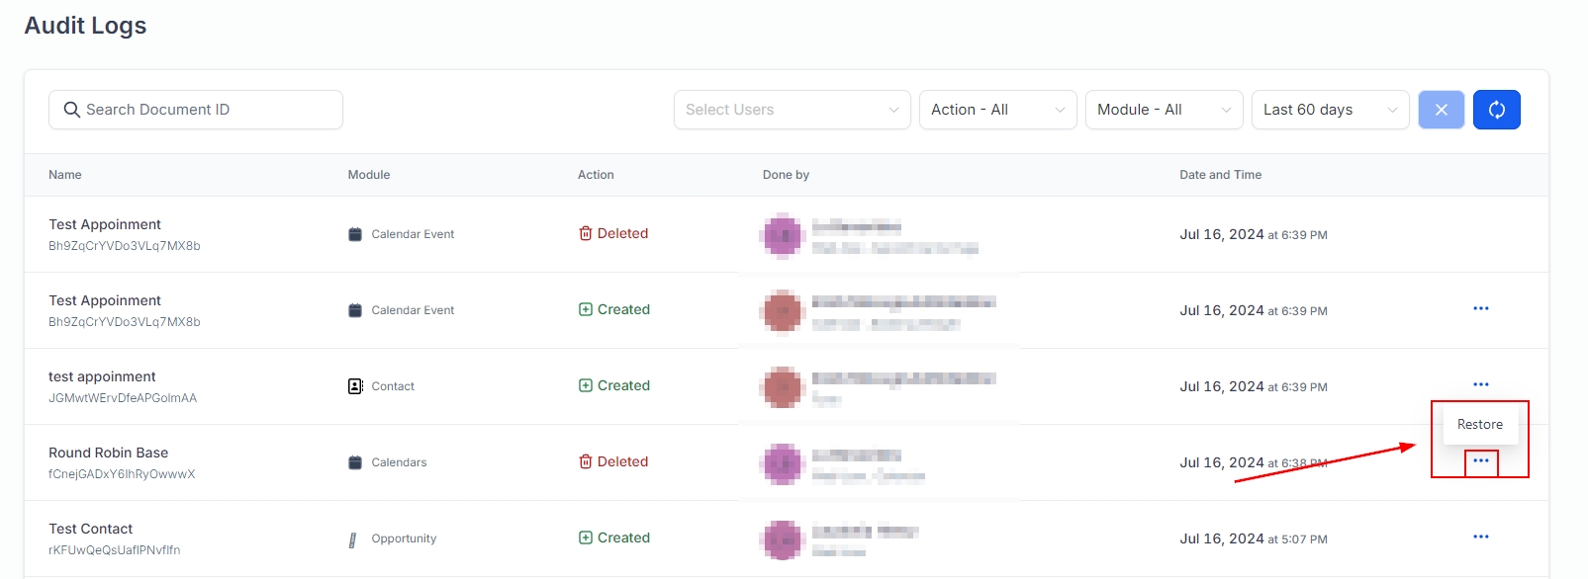Click trash icon beside Deleted Test Appoinment
Viewport: 1588px width, 579px height.
586,234
